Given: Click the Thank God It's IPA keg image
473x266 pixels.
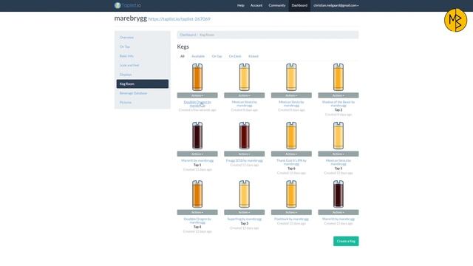Looking at the screenshot, I should tap(291, 136).
